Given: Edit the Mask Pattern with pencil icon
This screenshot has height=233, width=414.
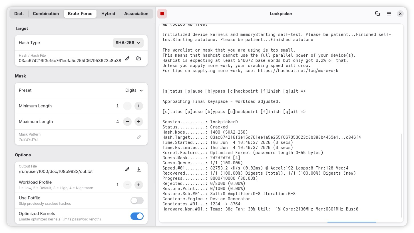Looking at the screenshot, I should pyautogui.click(x=139, y=137).
